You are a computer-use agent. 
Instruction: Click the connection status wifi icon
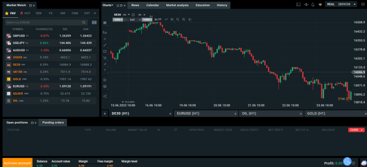[x=320, y=5]
